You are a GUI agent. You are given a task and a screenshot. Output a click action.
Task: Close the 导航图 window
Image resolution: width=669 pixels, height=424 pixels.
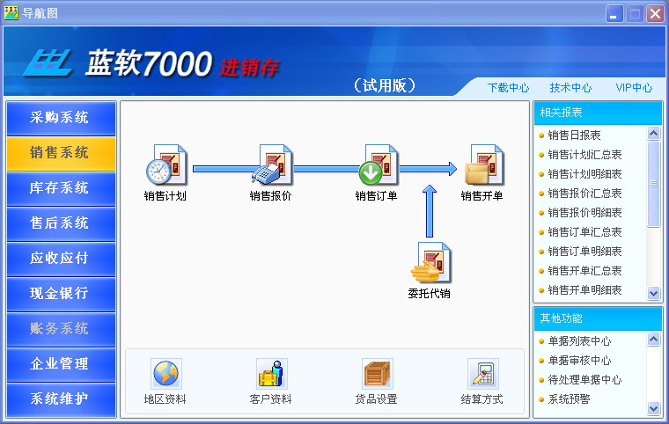(655, 14)
